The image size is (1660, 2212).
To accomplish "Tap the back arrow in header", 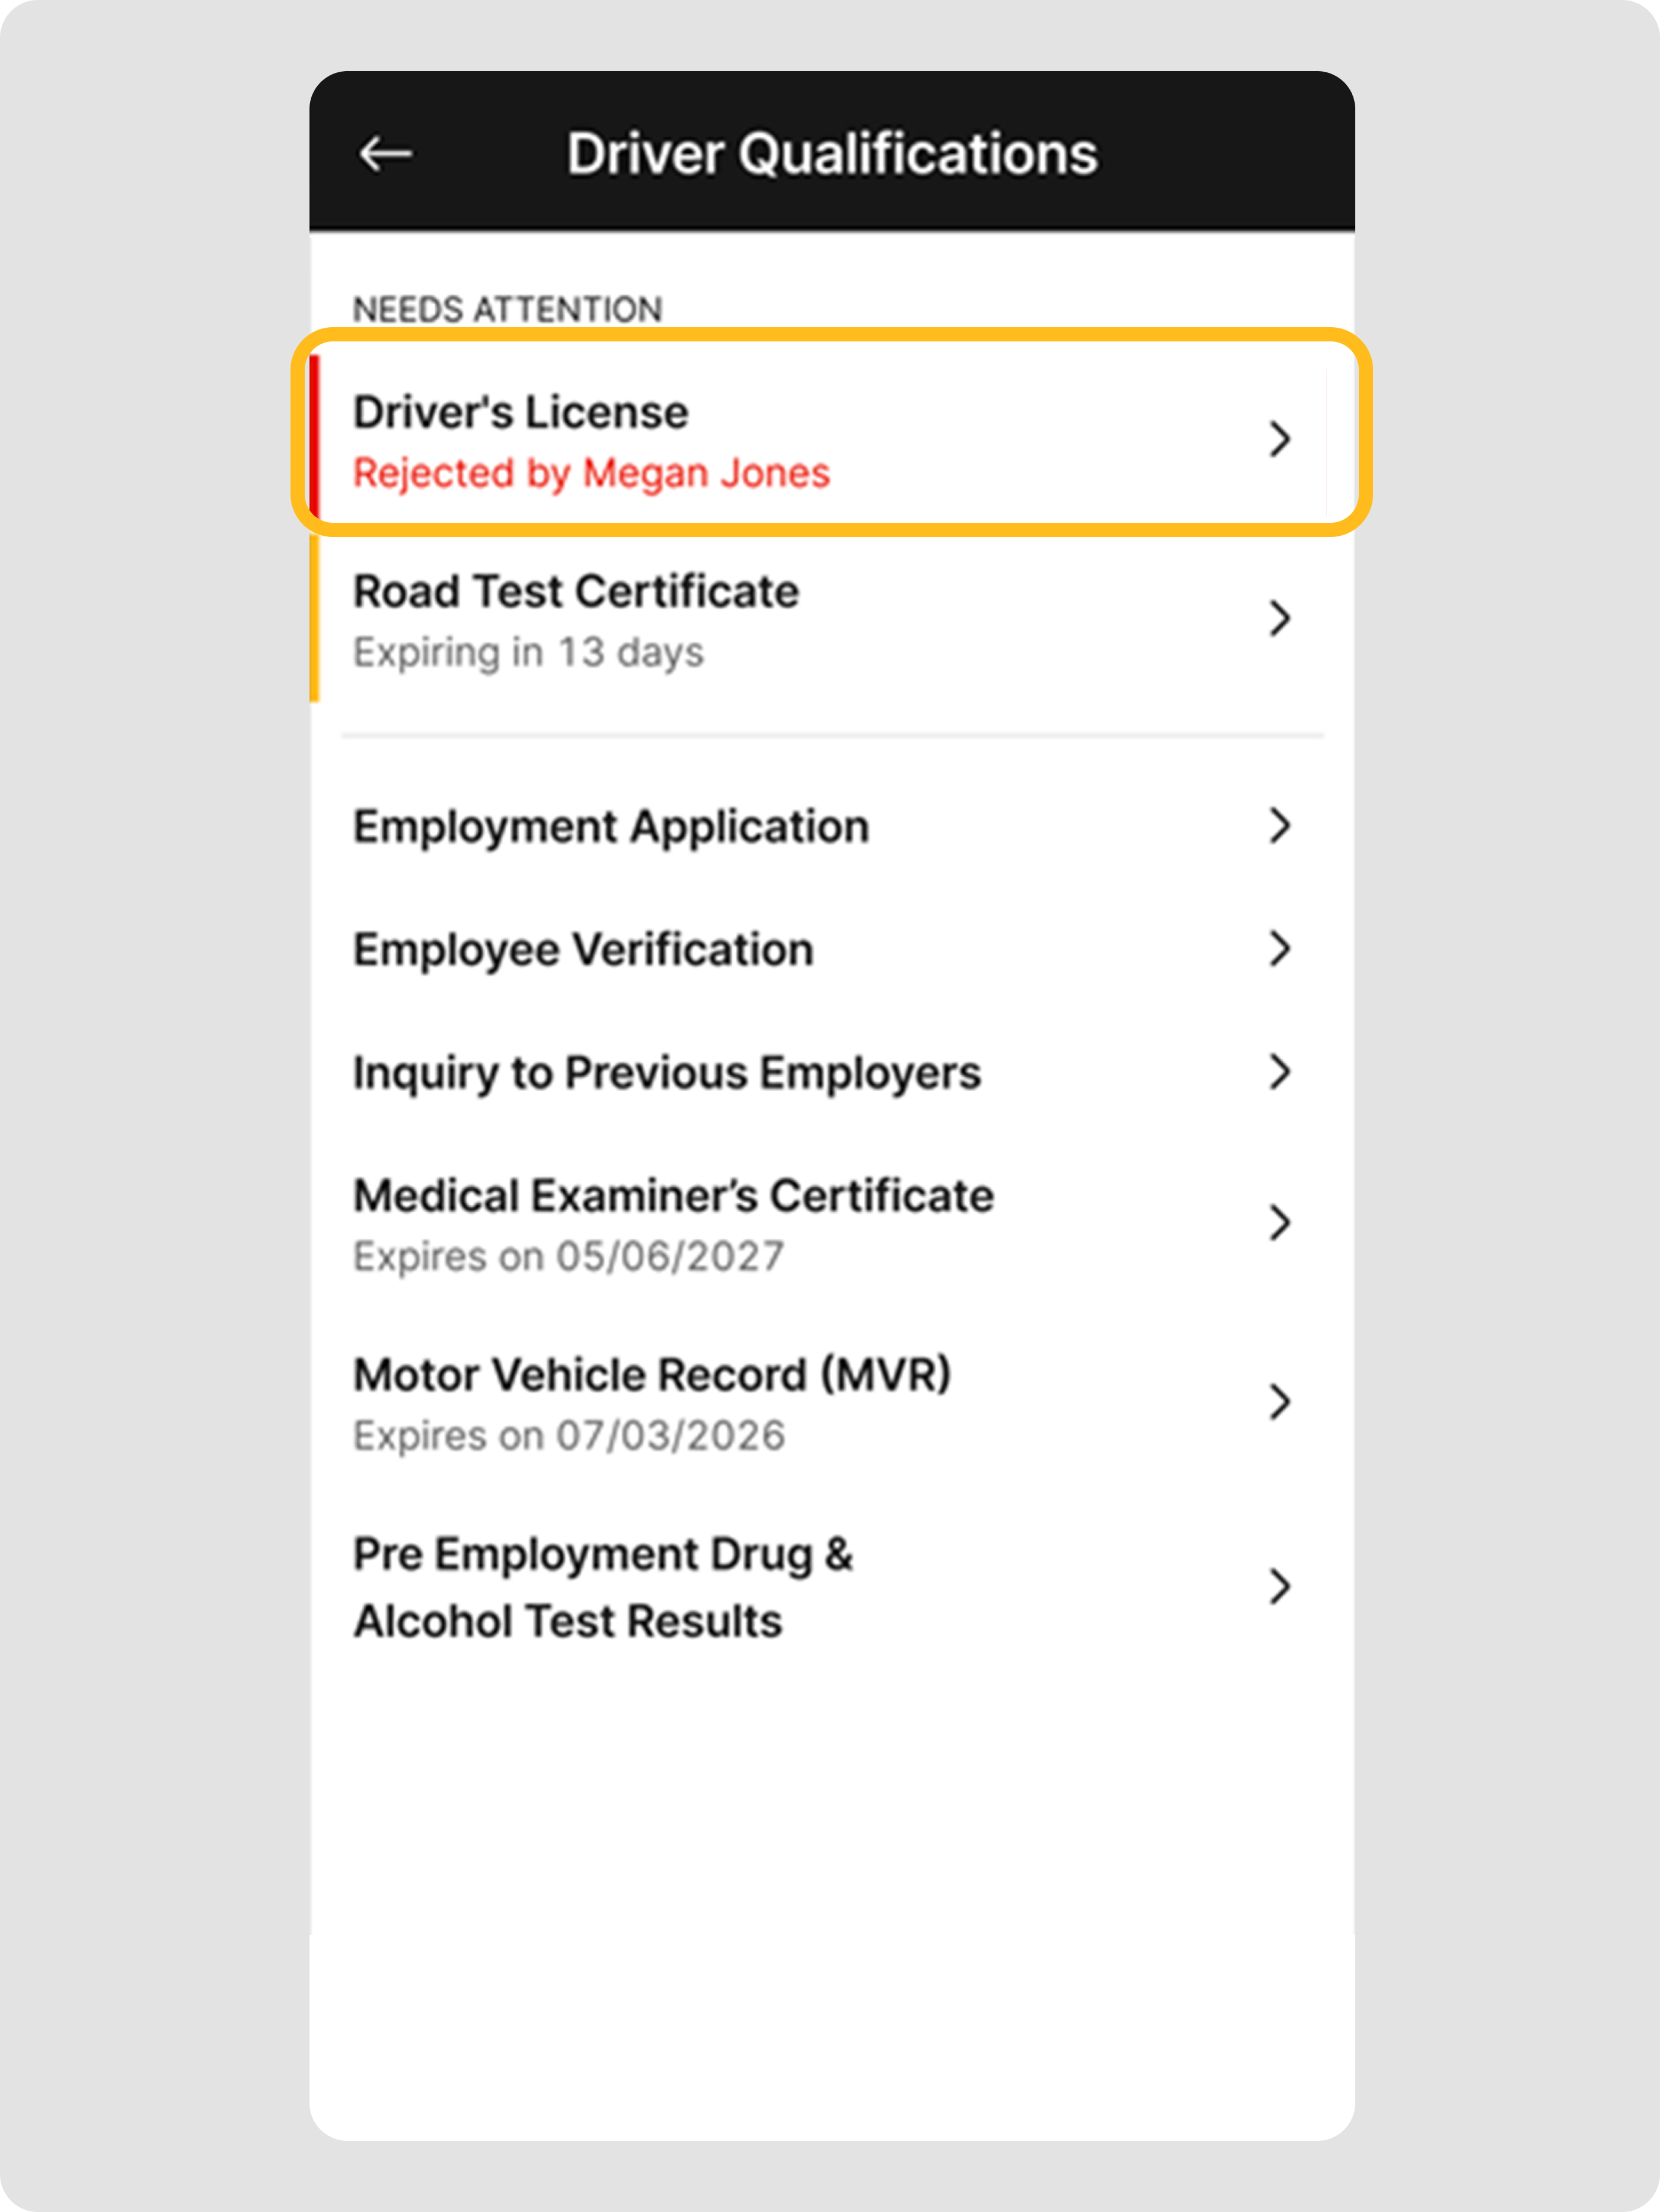I will 385,154.
